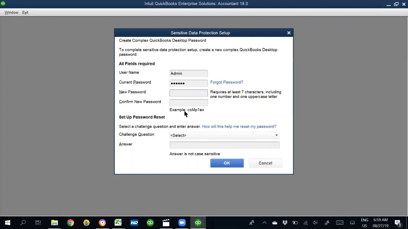
Task: Open File Explorer from taskbar
Action: pos(55,223)
